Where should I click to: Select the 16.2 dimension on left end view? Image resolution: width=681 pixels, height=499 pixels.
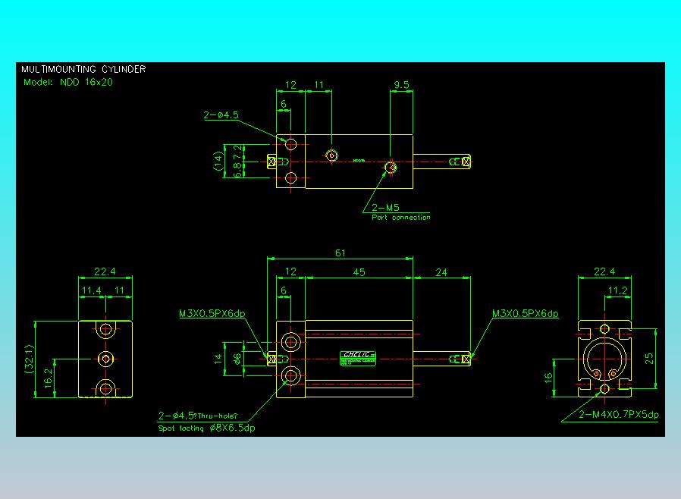49,378
